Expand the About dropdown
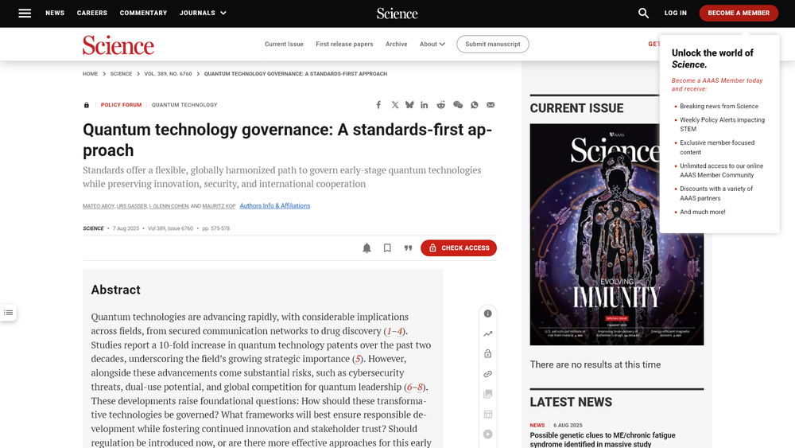795x448 pixels. [x=432, y=44]
